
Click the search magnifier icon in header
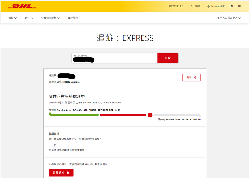tap(192, 6)
